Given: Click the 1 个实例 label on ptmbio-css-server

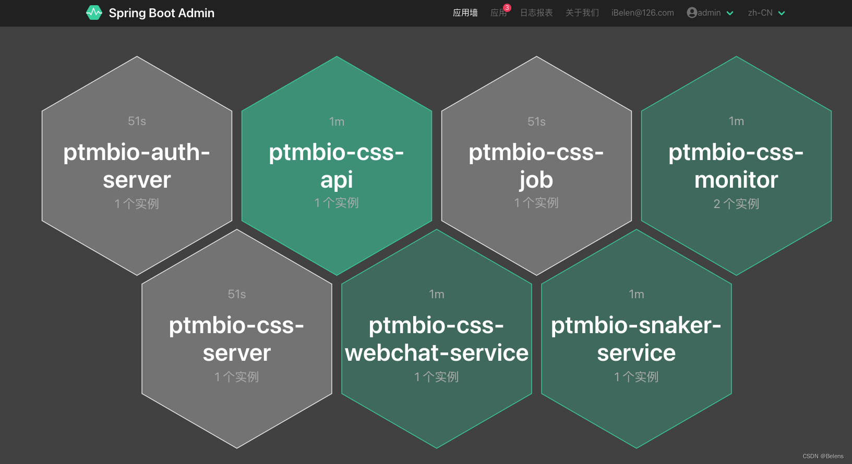Looking at the screenshot, I should pyautogui.click(x=237, y=377).
